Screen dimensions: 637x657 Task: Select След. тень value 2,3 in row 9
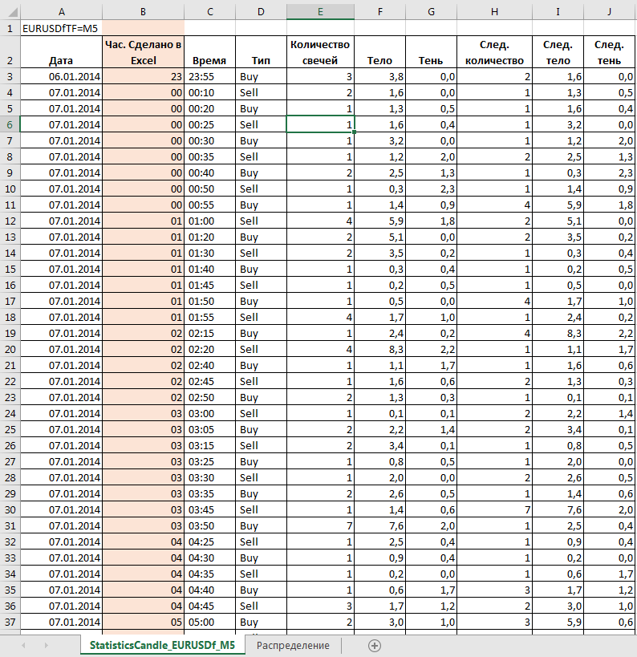point(610,172)
